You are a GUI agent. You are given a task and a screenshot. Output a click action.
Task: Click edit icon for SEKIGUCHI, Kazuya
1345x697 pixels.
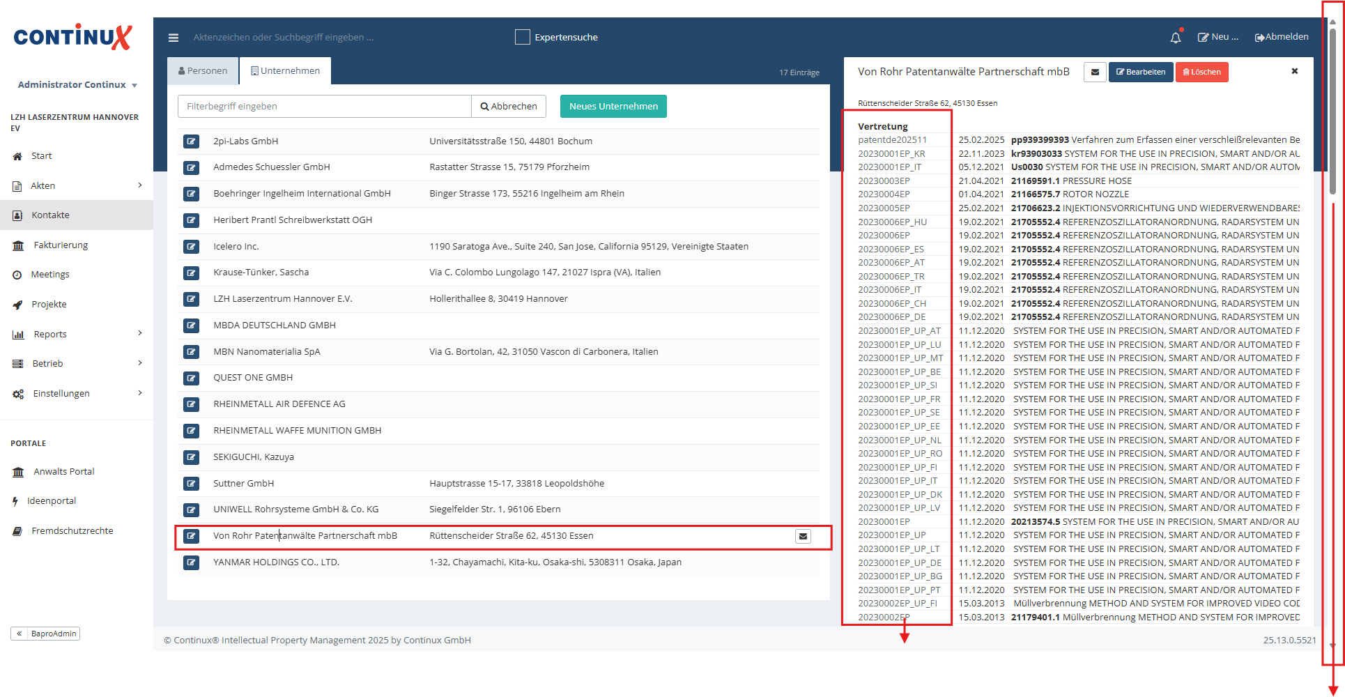[191, 457]
